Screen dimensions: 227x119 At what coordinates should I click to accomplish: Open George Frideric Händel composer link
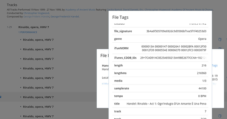[36, 17]
